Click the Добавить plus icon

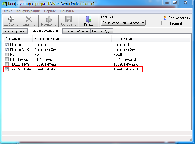pyautogui.click(x=11, y=19)
